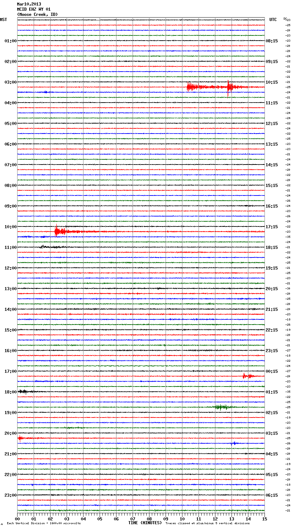
Task: Select the 20:00 MST time label
Action: pos(11,433)
